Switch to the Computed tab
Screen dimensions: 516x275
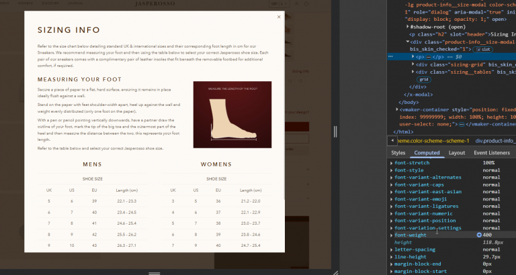427,153
